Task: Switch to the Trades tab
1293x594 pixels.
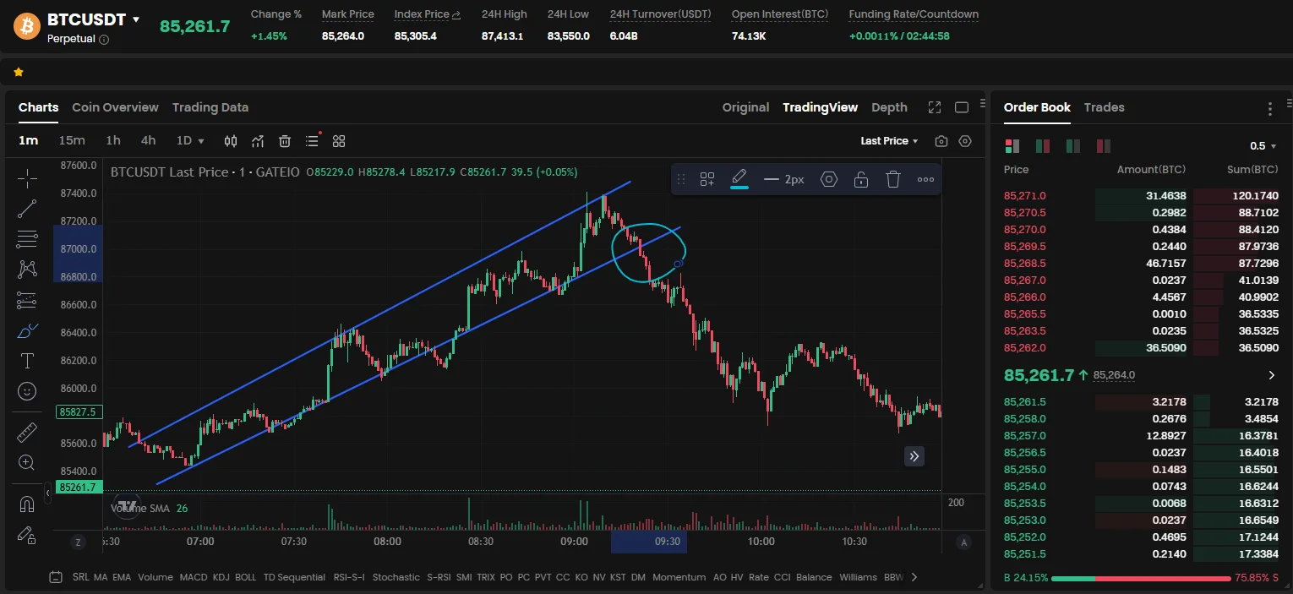Action: [x=1104, y=107]
